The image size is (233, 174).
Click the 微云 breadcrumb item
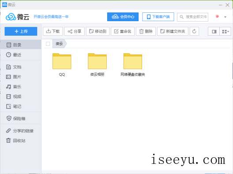[x=59, y=44]
